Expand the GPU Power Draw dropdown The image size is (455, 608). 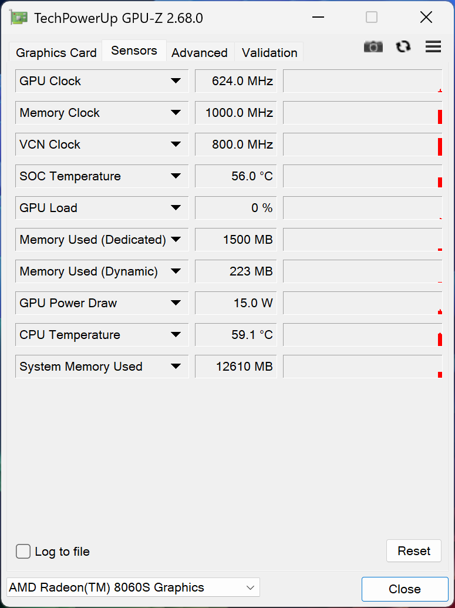pos(176,303)
